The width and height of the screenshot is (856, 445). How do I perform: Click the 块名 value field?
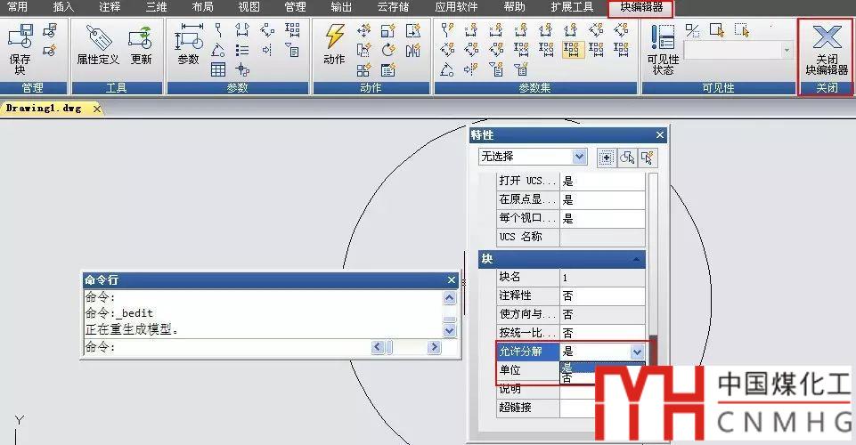[602, 278]
